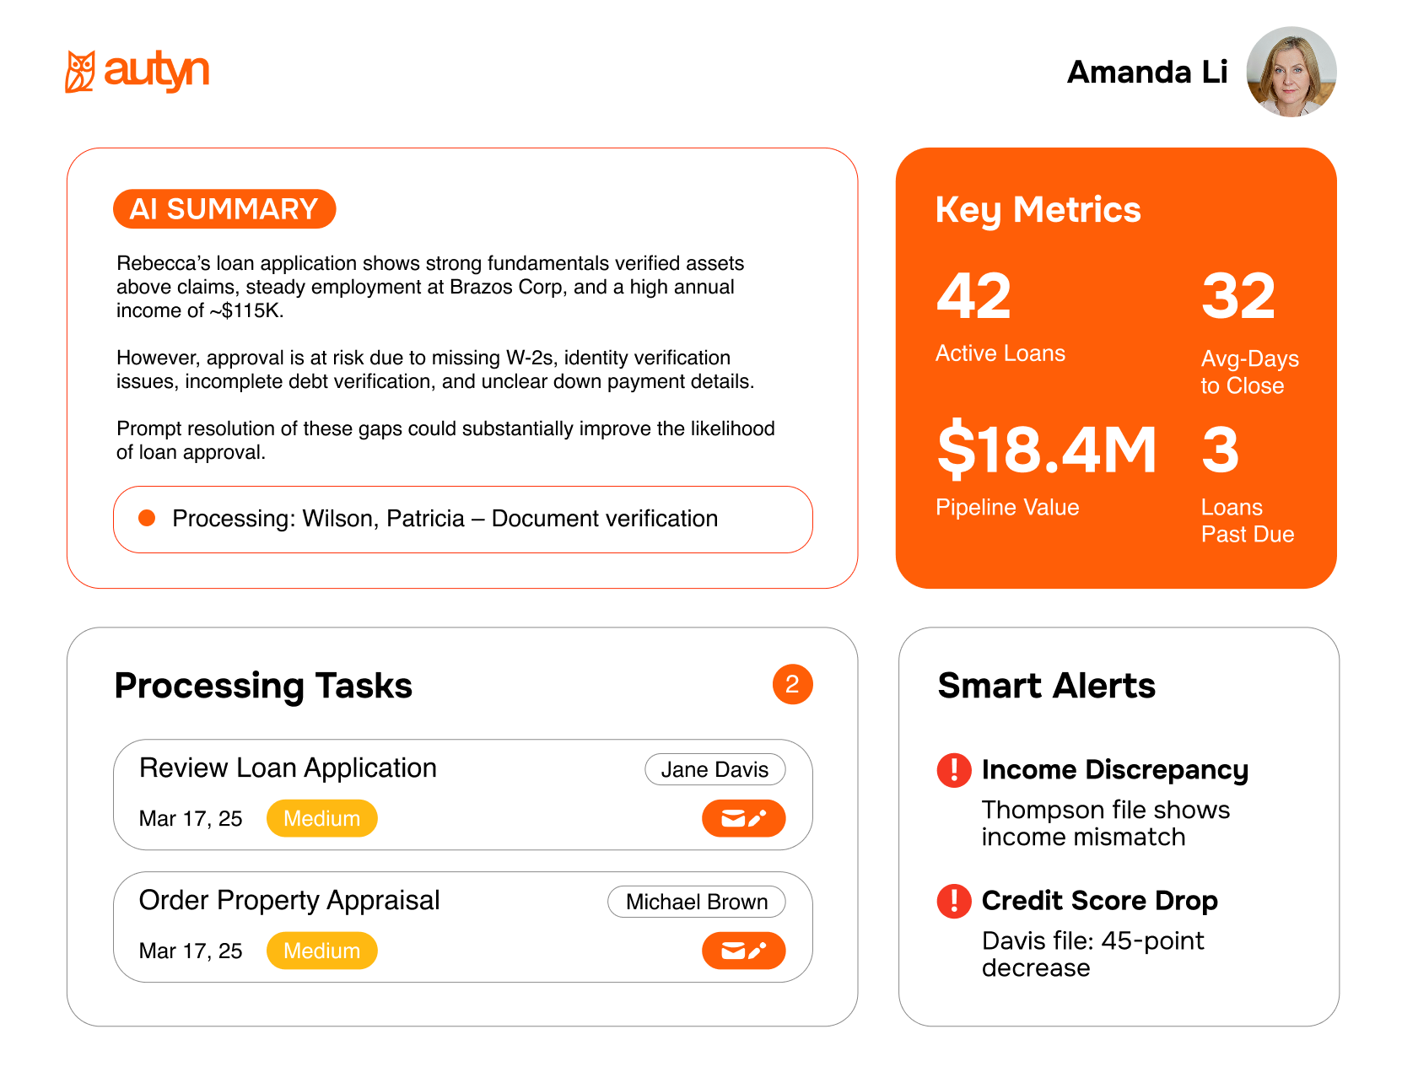1402x1083 pixels.
Task: Click the Smart Alerts heading
Action: [x=1046, y=686]
